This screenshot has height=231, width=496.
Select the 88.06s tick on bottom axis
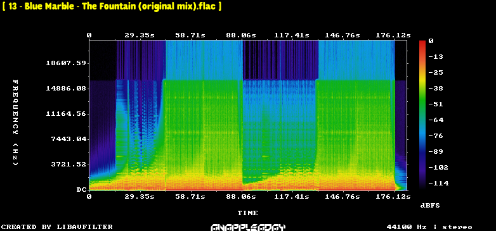[x=241, y=197]
